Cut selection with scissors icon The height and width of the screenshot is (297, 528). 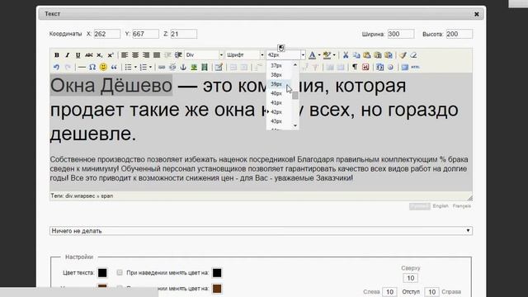tap(346, 55)
